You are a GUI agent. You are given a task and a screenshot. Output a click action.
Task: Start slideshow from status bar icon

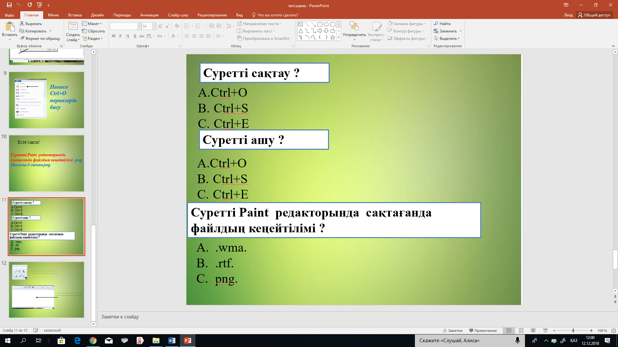pos(545,331)
